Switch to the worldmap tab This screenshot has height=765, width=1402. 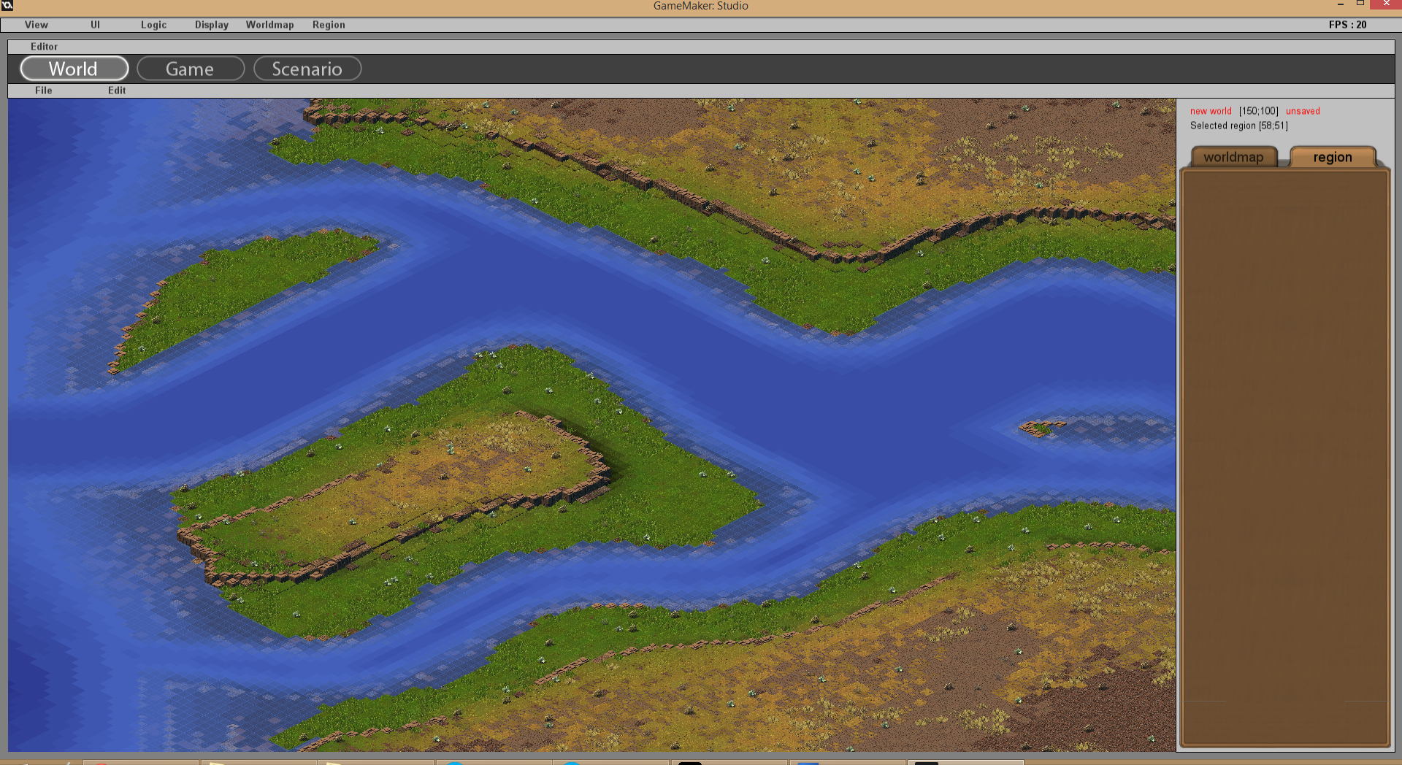1233,157
